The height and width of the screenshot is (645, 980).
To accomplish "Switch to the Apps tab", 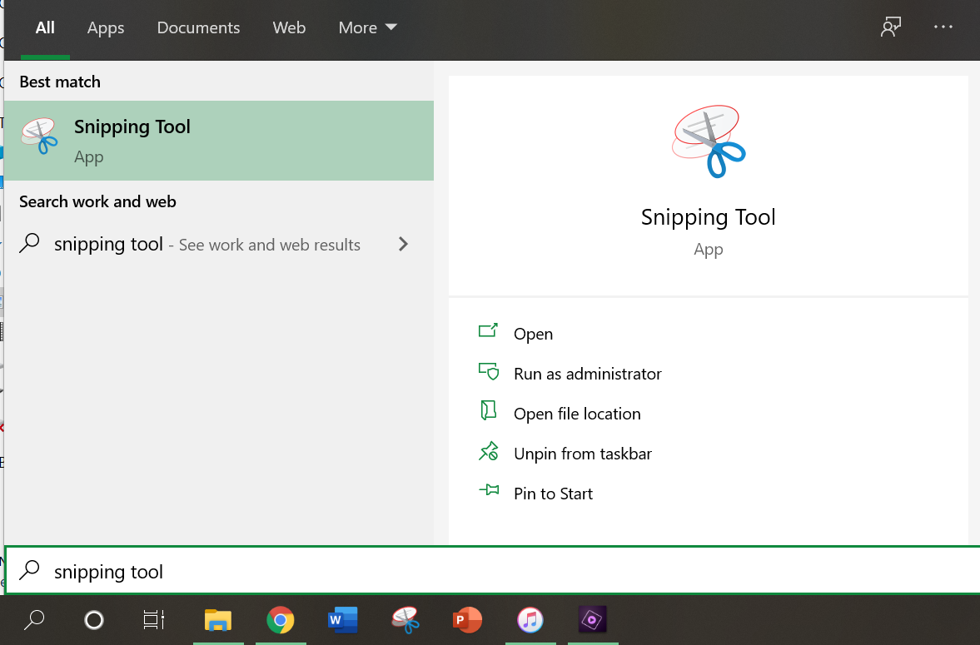I will [106, 27].
